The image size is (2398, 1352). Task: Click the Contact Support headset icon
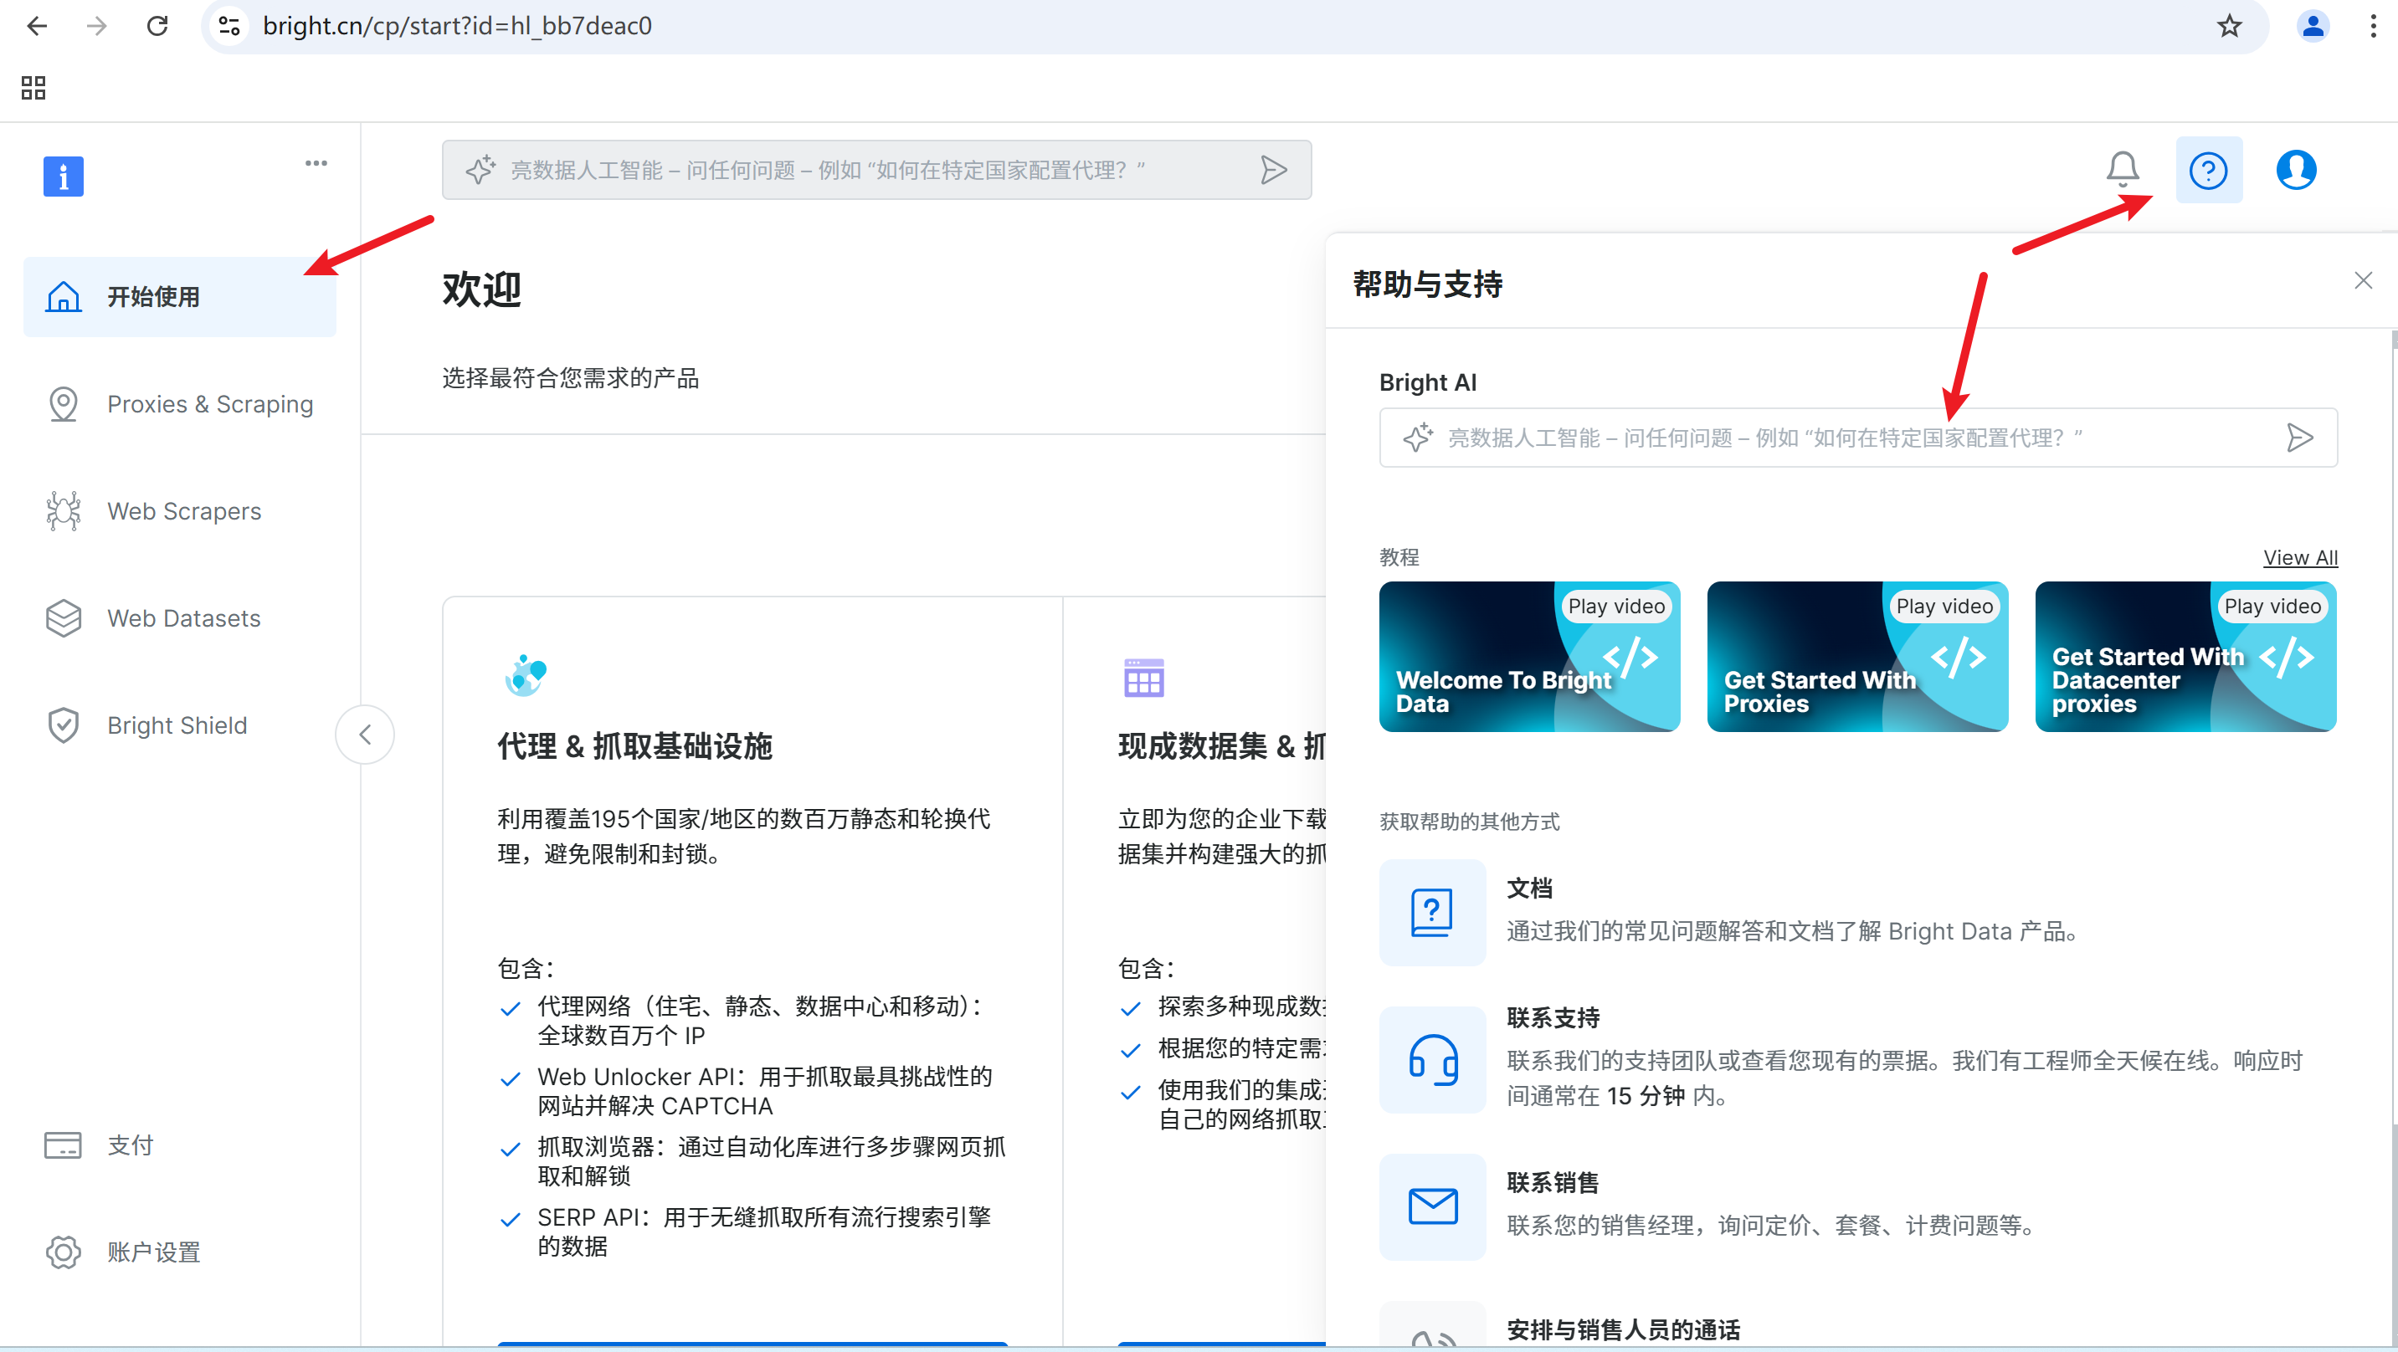point(1432,1060)
